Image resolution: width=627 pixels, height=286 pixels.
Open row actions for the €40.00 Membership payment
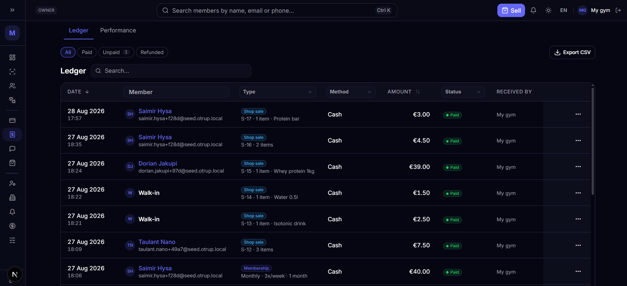click(x=578, y=271)
